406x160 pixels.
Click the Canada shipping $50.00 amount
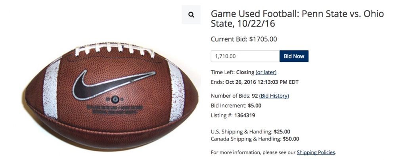click(x=291, y=139)
